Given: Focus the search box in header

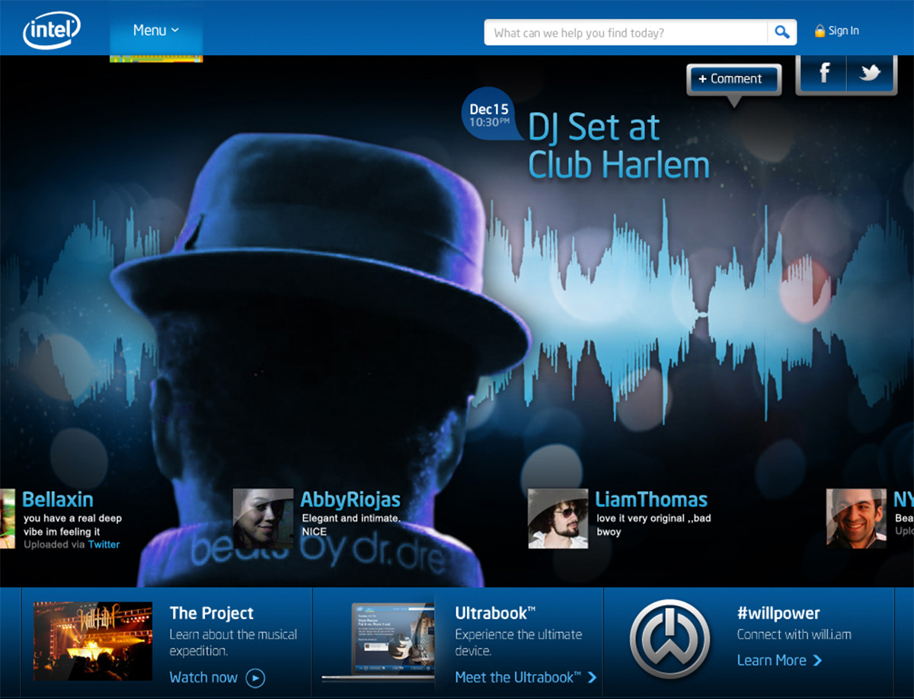Looking at the screenshot, I should (626, 33).
